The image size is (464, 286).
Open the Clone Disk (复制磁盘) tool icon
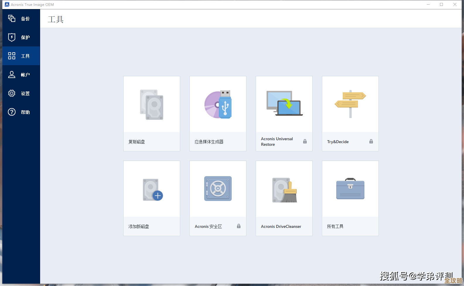(x=151, y=105)
